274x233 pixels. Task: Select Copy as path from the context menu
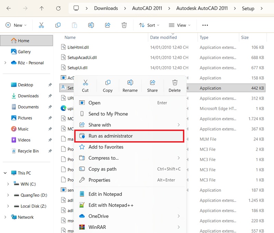(x=103, y=169)
